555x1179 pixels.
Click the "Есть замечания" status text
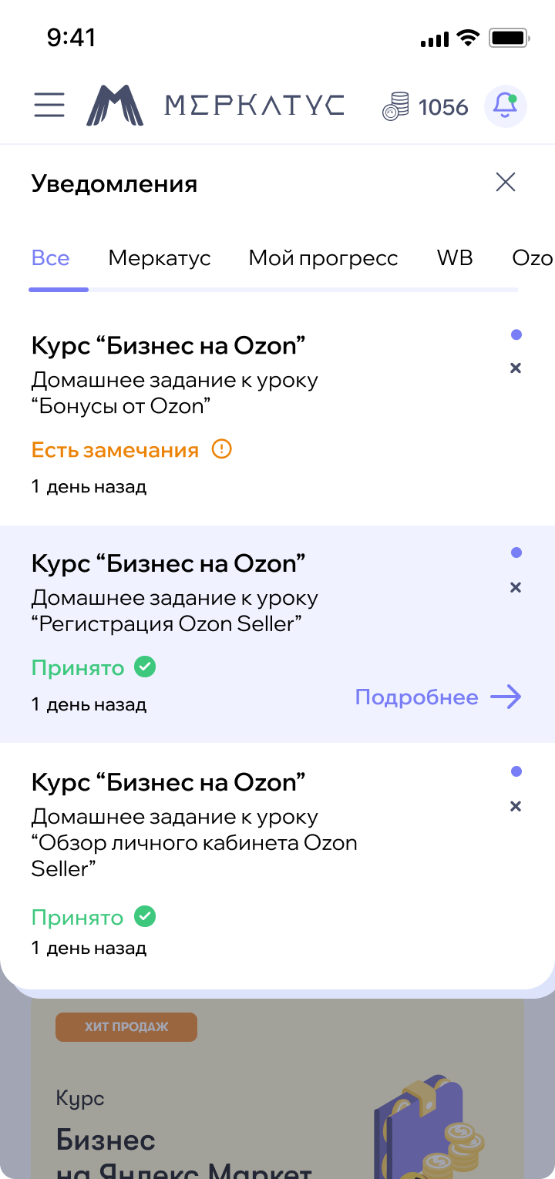point(115,450)
